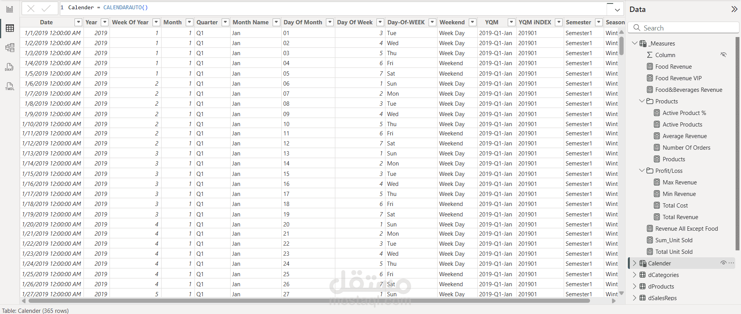Click the measure icon beside Revenue All Except Food
Screen dimensions: 741x314
(x=650, y=229)
